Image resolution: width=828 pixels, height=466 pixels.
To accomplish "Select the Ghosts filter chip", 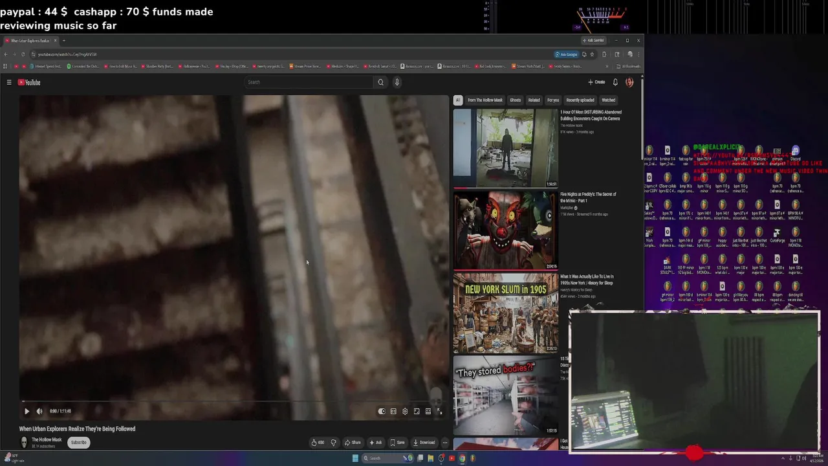I will (516, 100).
